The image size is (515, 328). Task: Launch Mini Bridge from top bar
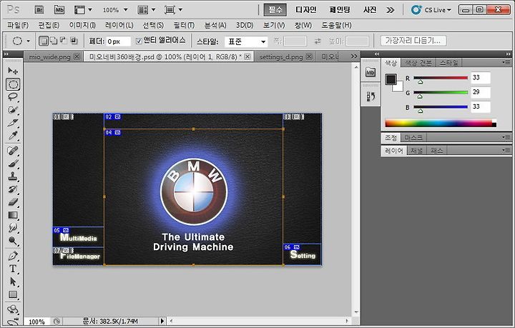[59, 10]
